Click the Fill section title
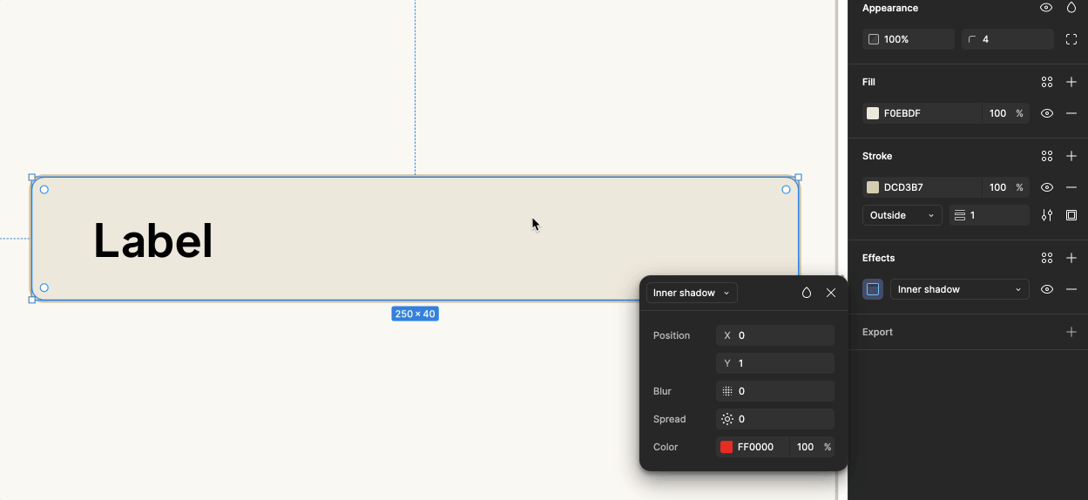Viewport: 1088px width, 500px height. coord(868,82)
